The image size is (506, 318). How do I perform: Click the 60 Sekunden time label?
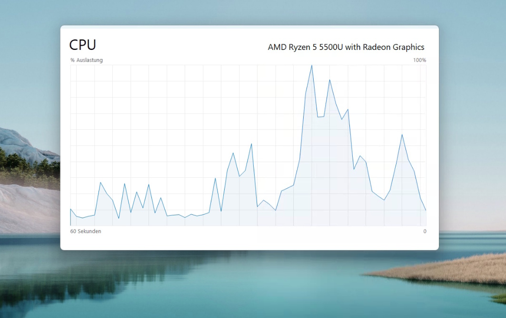[x=86, y=231]
